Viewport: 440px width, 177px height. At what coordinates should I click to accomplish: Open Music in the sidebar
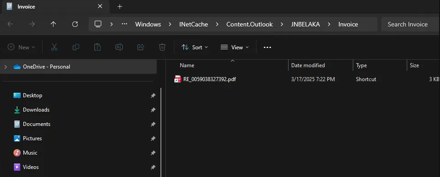click(x=30, y=153)
